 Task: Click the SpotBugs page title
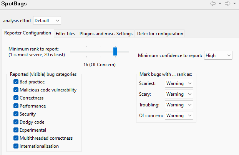pyautogui.click(x=14, y=4)
